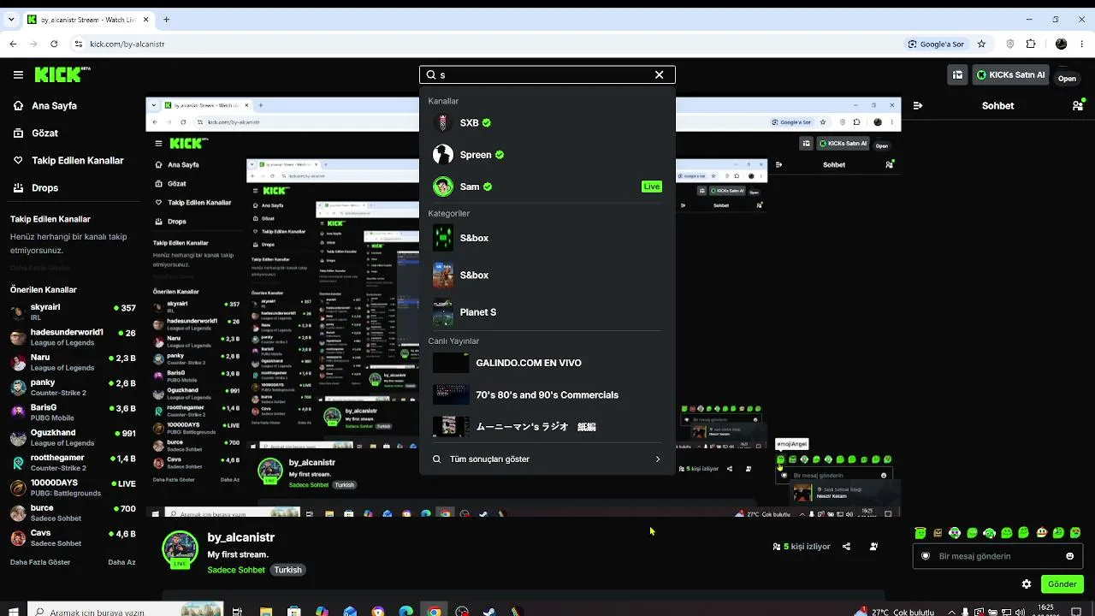This screenshot has width=1095, height=616.
Task: Open the live Sam channel result
Action: tap(547, 187)
